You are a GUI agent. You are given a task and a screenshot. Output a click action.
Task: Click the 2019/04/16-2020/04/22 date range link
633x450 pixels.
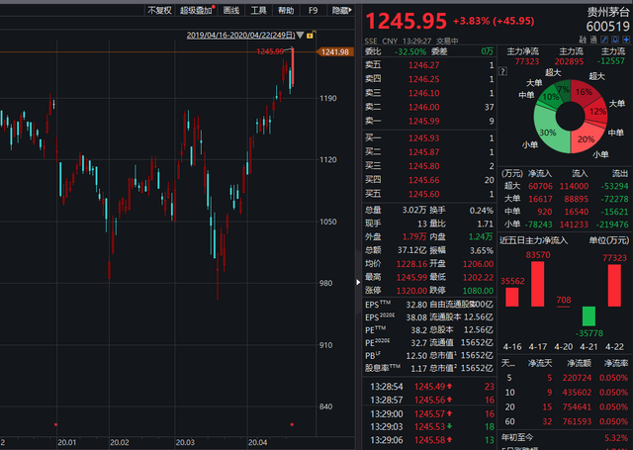[238, 36]
